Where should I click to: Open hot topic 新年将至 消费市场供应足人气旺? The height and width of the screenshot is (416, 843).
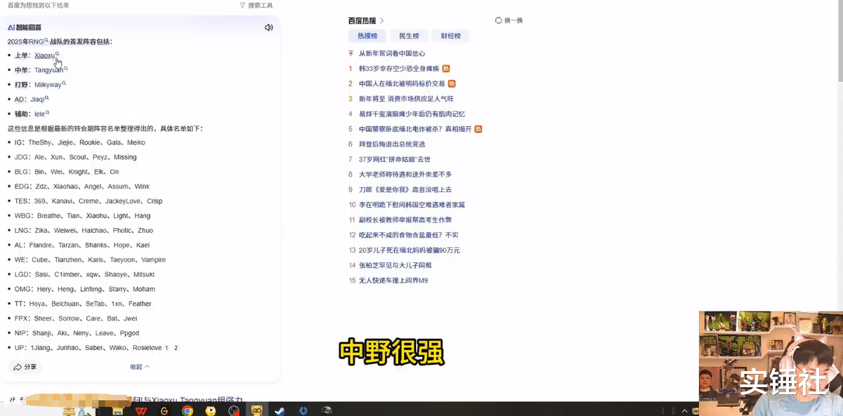[x=406, y=99]
